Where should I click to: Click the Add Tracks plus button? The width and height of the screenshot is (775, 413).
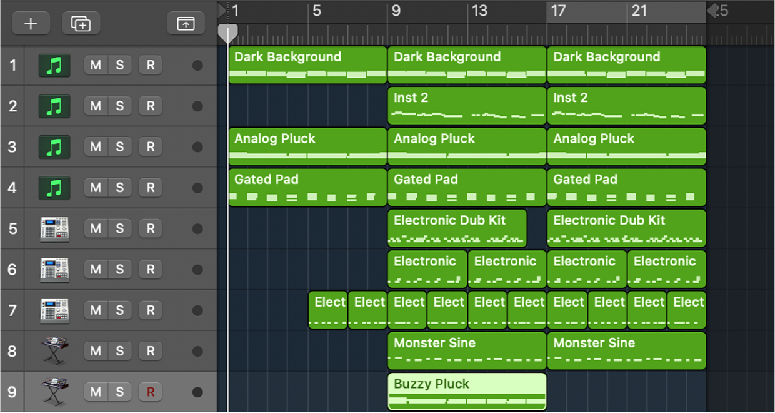[31, 23]
